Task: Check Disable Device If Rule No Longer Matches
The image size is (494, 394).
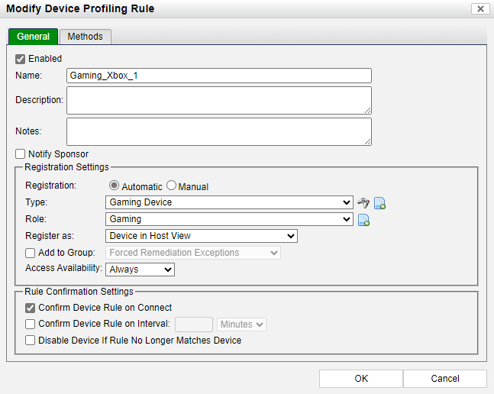Action: (x=31, y=341)
